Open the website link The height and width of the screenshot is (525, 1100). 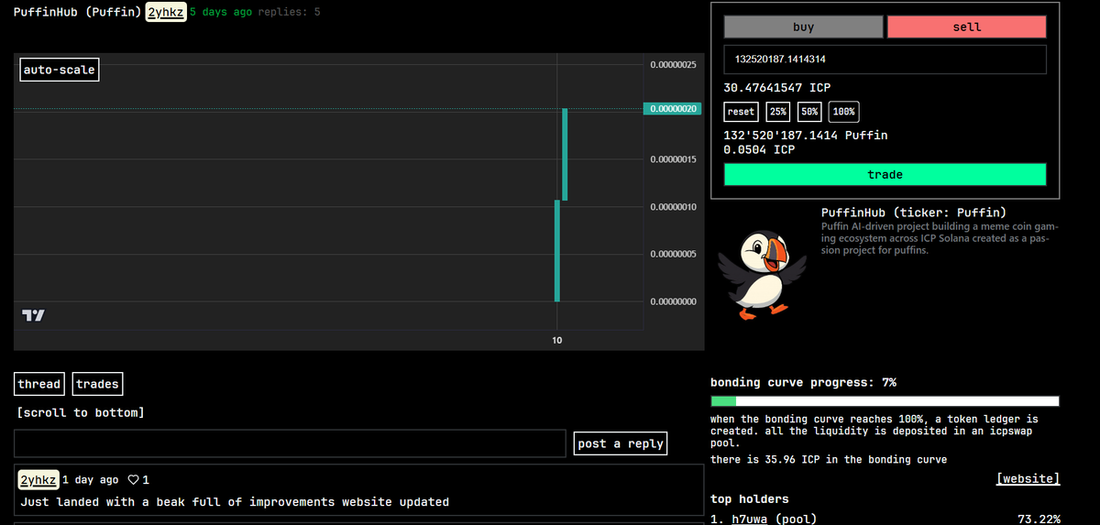pos(1028,478)
